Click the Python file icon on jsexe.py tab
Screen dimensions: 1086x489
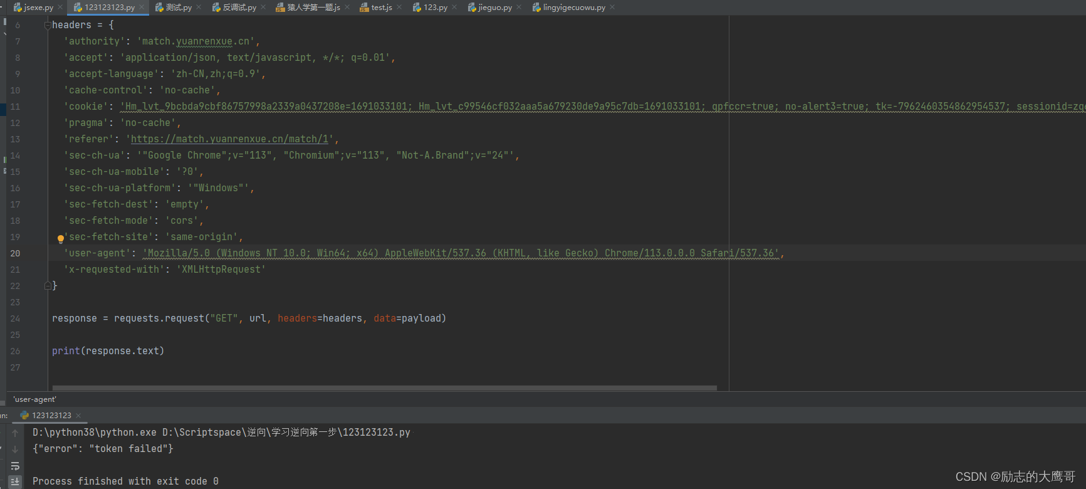pyautogui.click(x=18, y=8)
